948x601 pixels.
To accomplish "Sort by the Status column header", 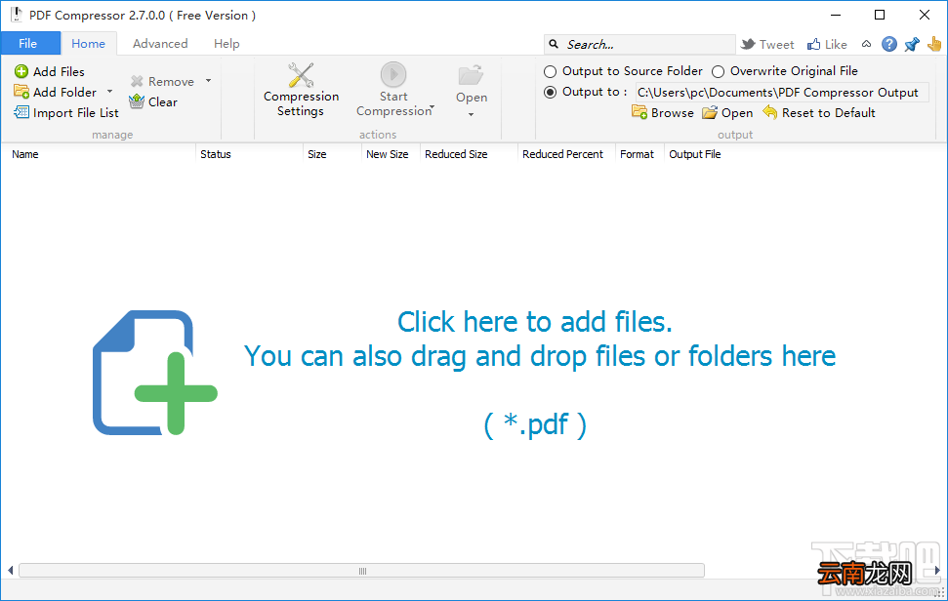I will tap(249, 154).
